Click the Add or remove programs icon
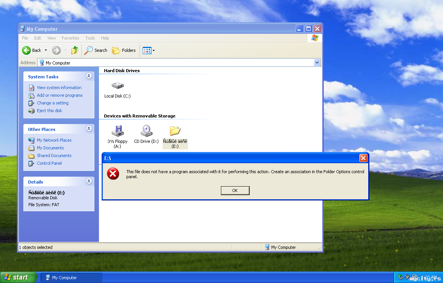Viewport: 443px width, 283px height. click(x=31, y=96)
